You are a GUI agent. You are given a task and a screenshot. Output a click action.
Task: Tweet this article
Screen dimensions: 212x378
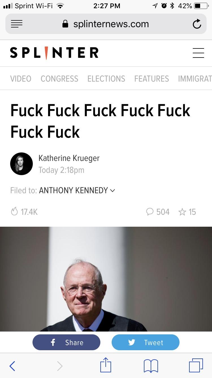coord(146,342)
